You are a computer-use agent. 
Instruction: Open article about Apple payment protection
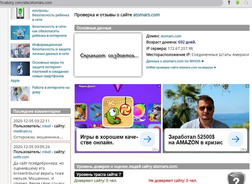[x=50, y=69]
